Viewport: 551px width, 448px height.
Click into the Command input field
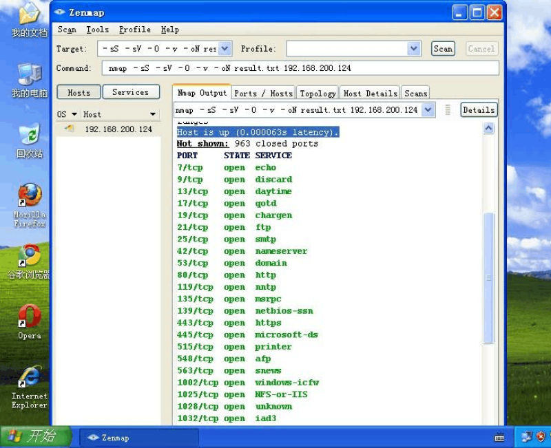click(300, 68)
